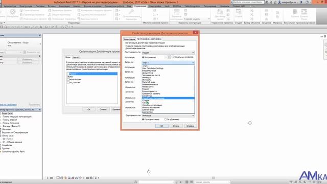Select Все символы radio button
Image resolution: width=327 pixels, height=184 pixels.
pyautogui.click(x=143, y=57)
